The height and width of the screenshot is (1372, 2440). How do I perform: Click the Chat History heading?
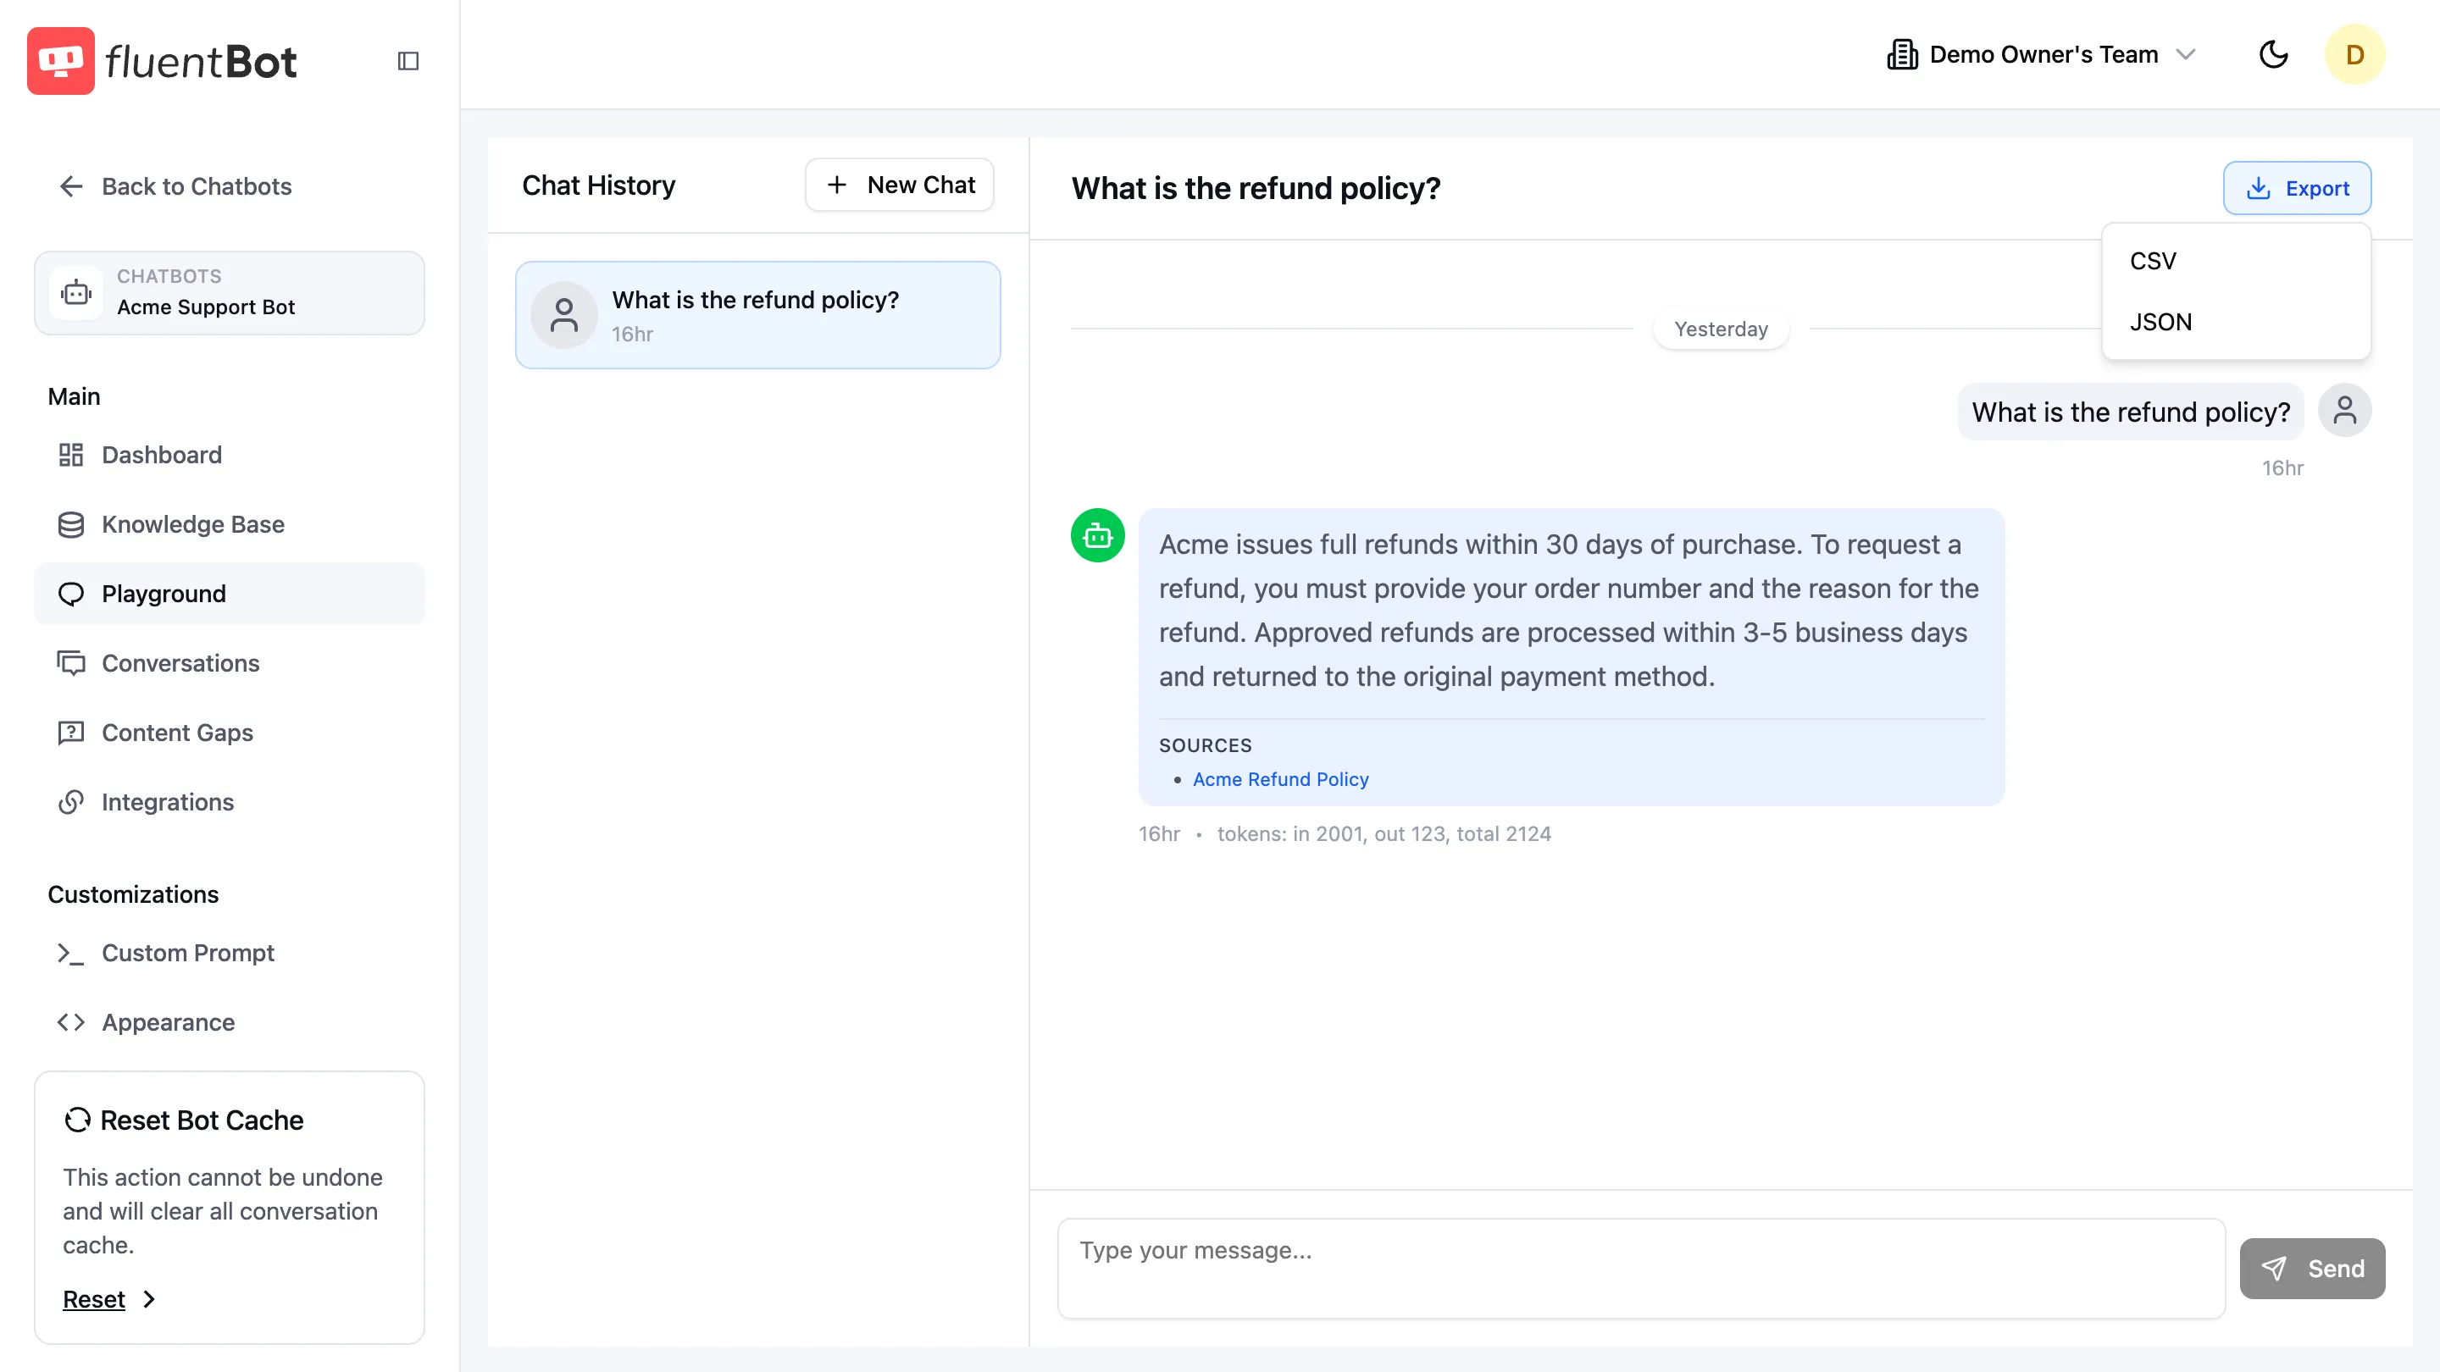coord(599,185)
